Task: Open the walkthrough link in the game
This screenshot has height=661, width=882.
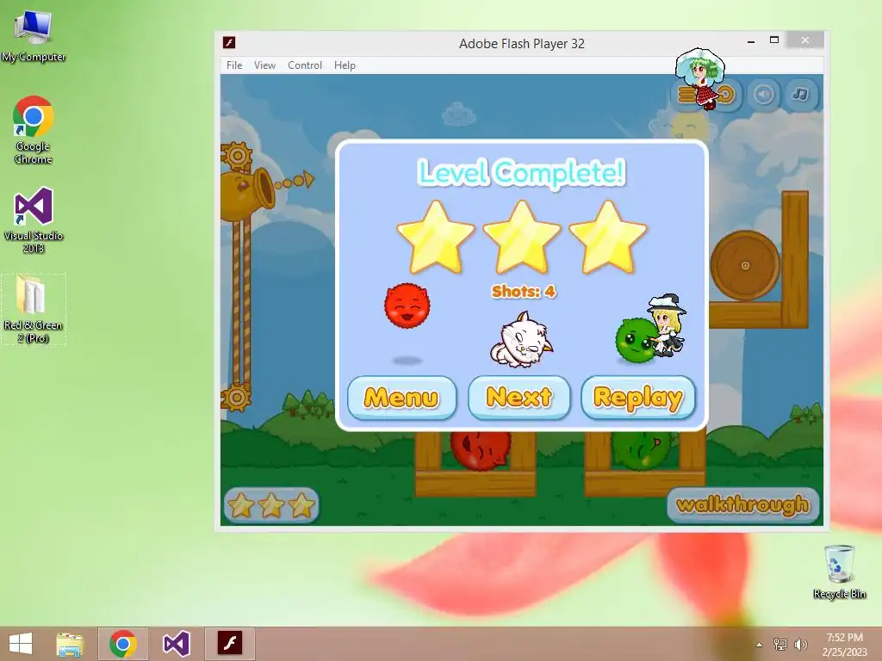Action: (x=742, y=504)
